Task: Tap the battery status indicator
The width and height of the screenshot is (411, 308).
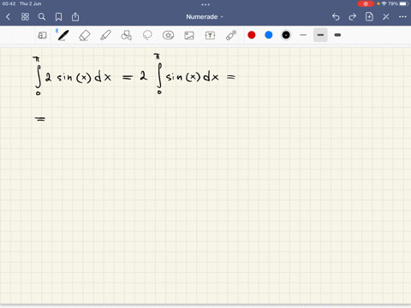Action: 404,3
